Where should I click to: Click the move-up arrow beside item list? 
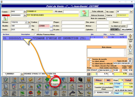[130, 36]
